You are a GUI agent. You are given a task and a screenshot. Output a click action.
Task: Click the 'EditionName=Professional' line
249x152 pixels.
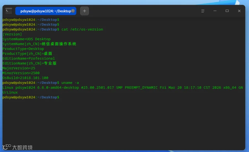pyautogui.click(x=28, y=58)
